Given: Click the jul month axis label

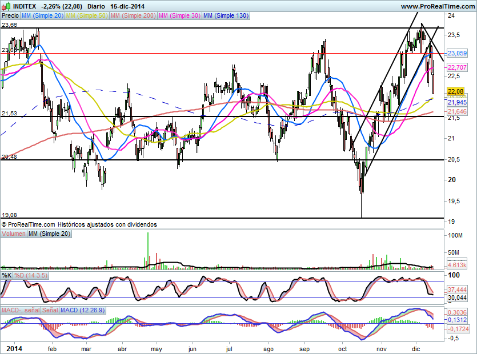Looking at the screenshot, I should click(230, 349).
